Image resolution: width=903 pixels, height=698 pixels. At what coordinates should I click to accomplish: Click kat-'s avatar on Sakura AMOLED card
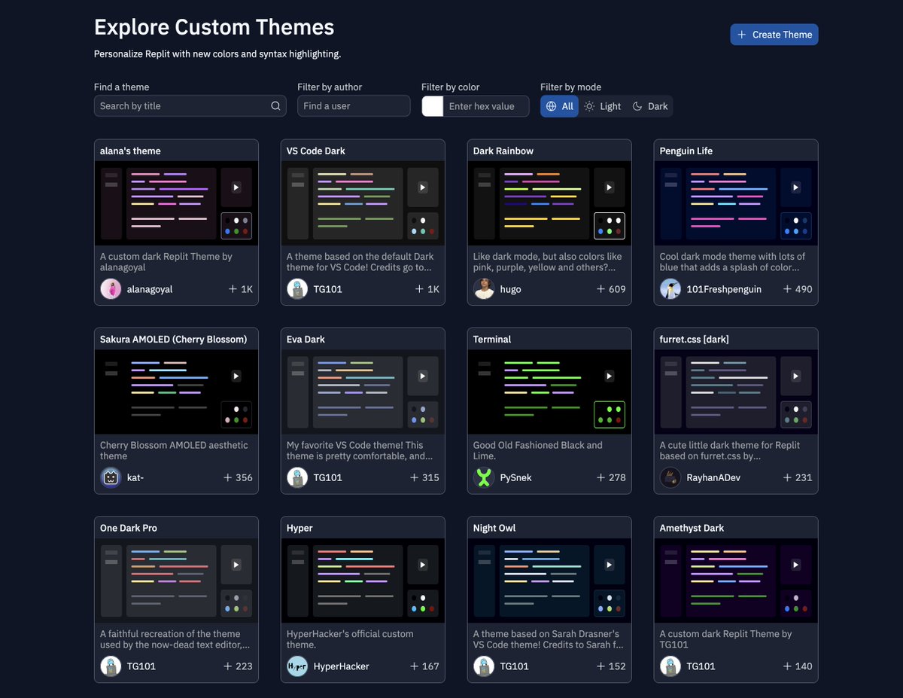(111, 477)
